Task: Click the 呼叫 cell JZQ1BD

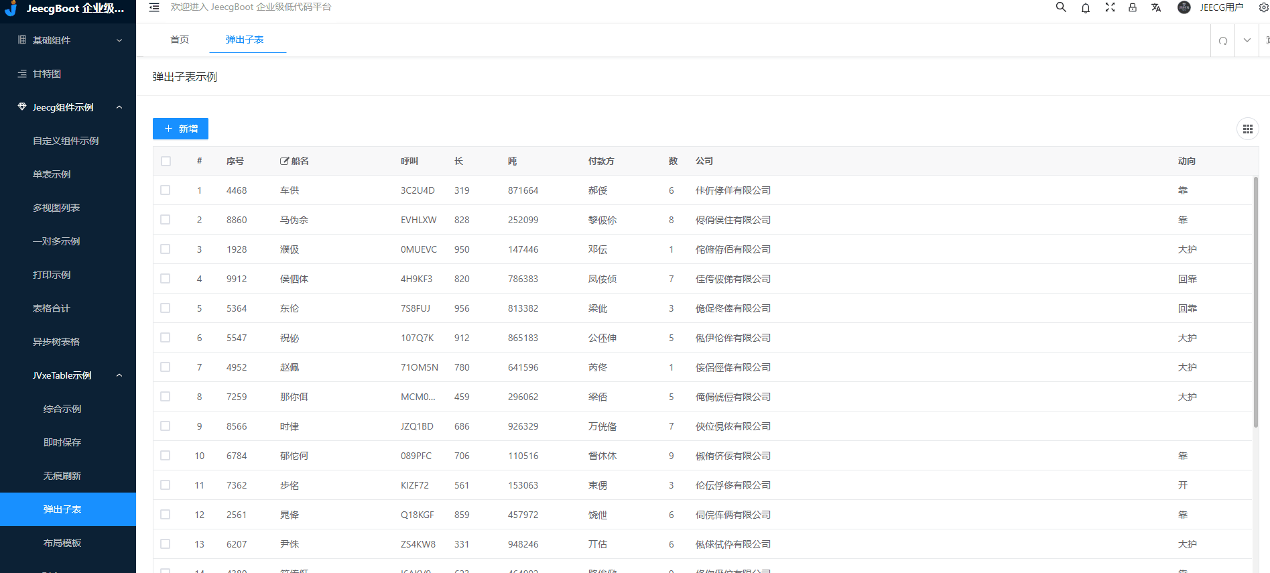Action: point(417,426)
